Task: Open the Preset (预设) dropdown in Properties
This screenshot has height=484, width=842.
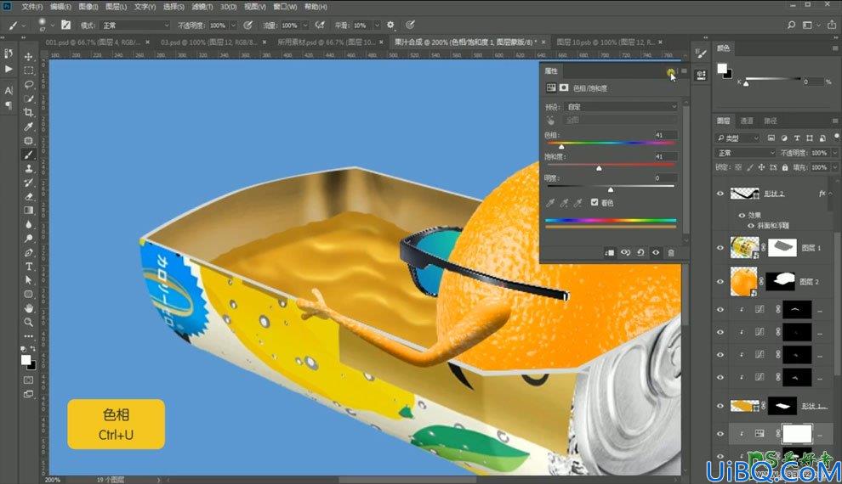Action: point(622,107)
